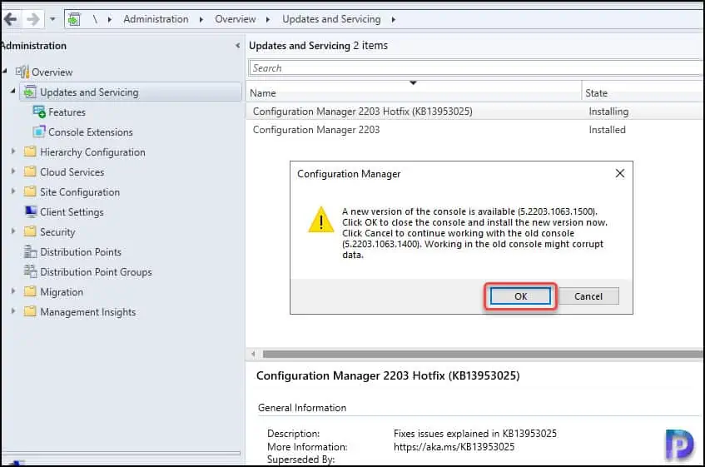Click the Search field in Updates list
Viewport: 705px width, 467px height.
(476, 68)
